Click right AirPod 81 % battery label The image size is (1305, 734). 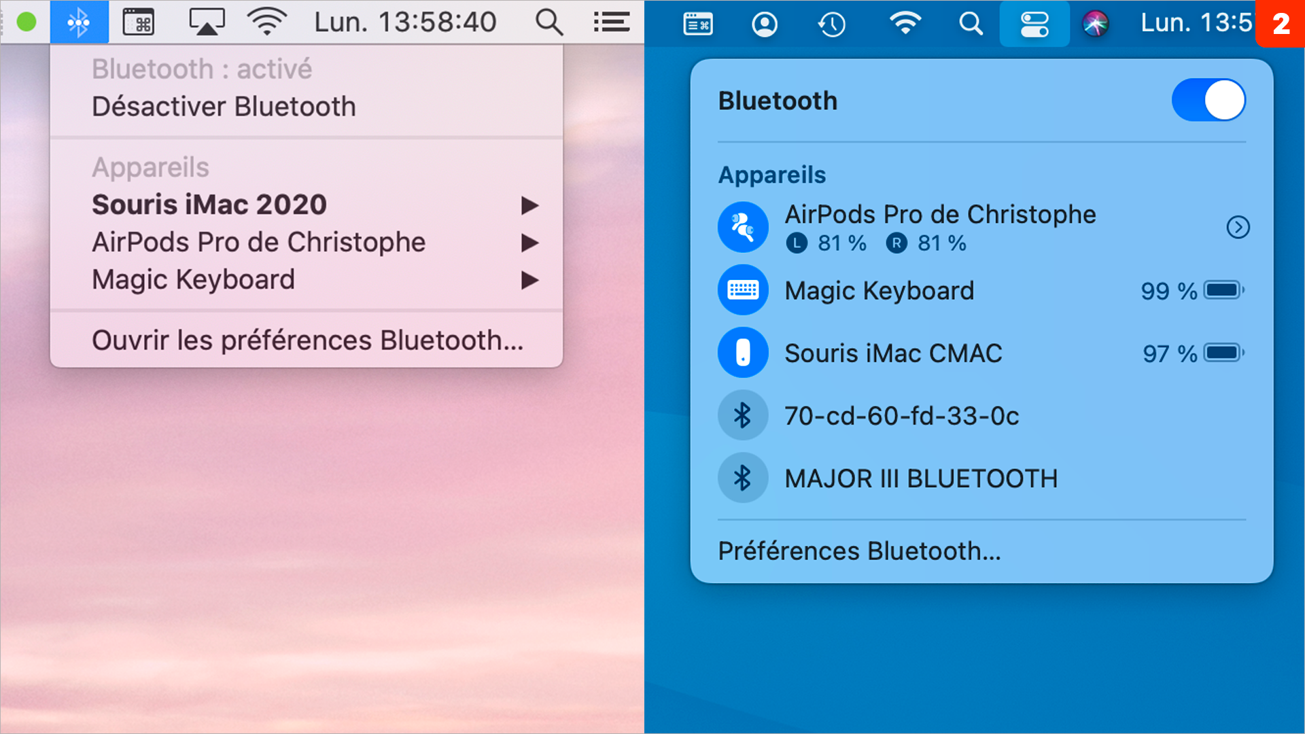pos(926,243)
